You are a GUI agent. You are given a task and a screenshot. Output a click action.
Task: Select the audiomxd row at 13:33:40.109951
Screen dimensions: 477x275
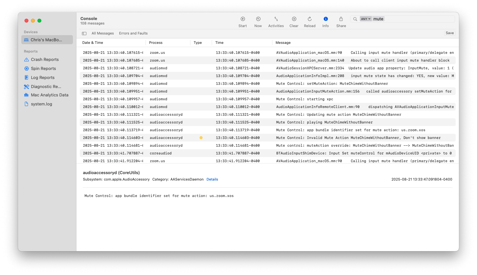pos(268,91)
